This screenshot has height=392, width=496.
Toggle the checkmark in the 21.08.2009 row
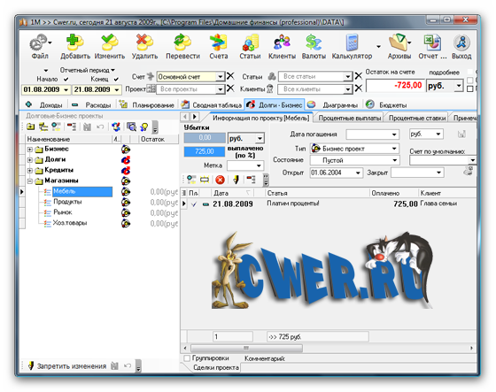[194, 204]
